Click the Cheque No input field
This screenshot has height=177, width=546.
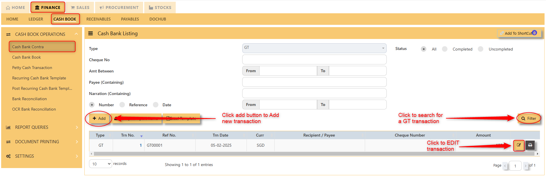[314, 60]
